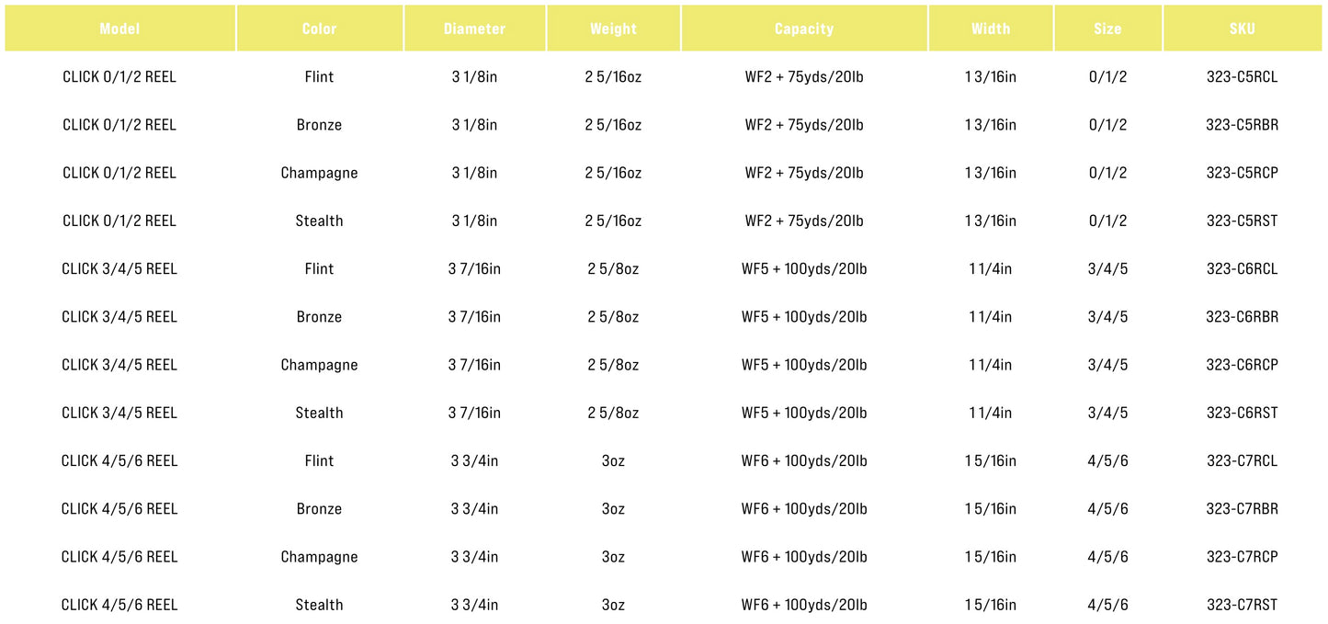Screen dimensions: 1328x624
Task: Click the Weight column header
Action: pos(613,28)
